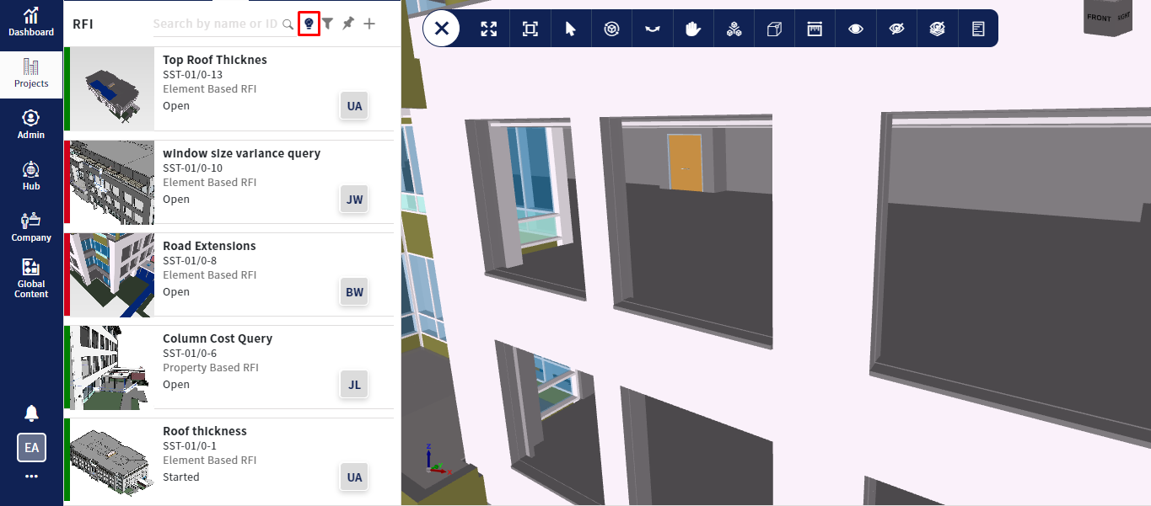Add a new RFI with the plus icon

[369, 24]
